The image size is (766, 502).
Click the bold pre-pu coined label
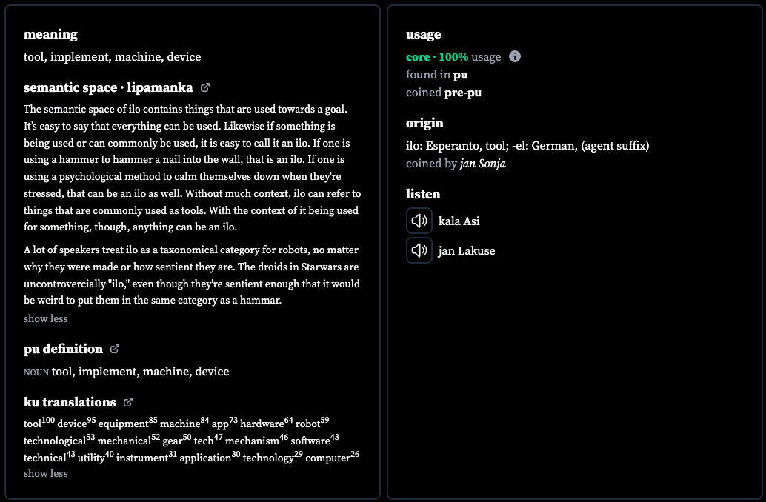pyautogui.click(x=462, y=93)
